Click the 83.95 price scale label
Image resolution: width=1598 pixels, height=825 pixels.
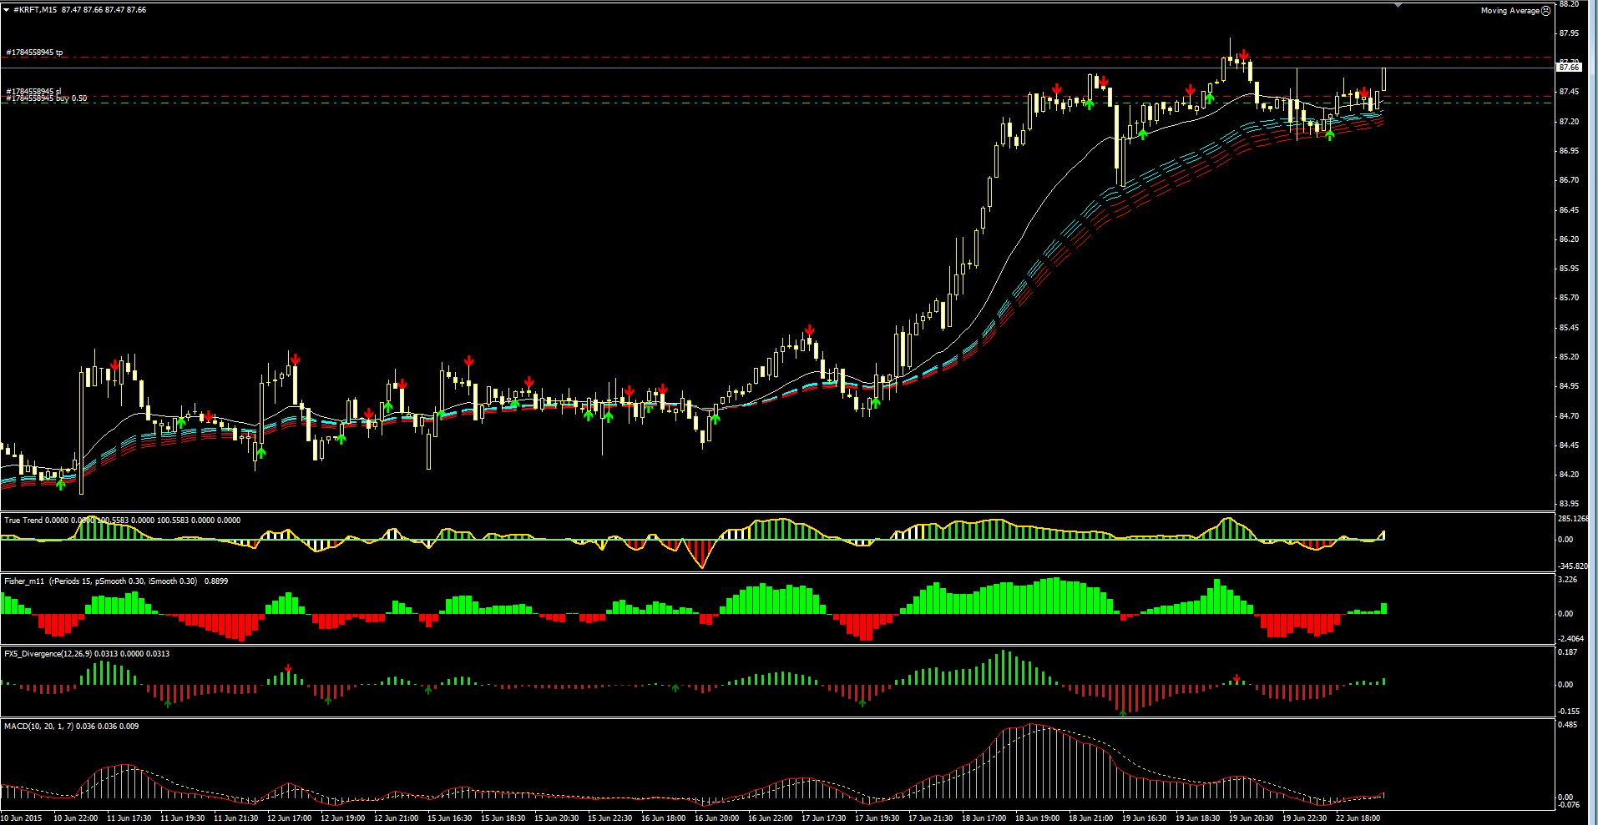1569,504
